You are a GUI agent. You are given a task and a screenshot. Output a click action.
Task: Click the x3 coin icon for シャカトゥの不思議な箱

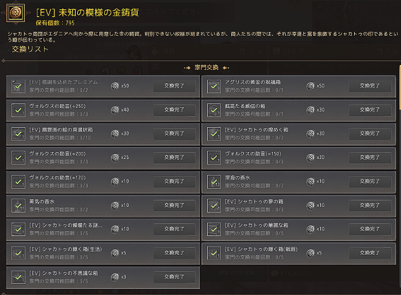coord(115,277)
